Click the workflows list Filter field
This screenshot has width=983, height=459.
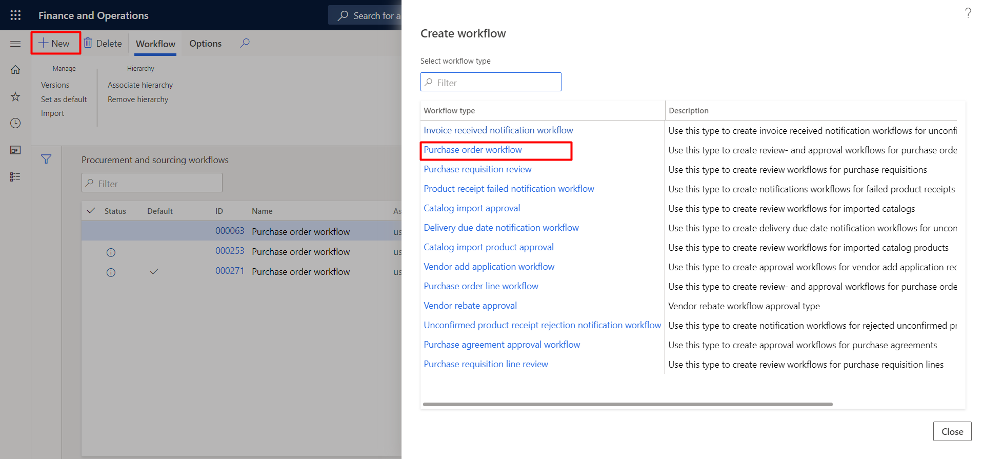(x=152, y=183)
